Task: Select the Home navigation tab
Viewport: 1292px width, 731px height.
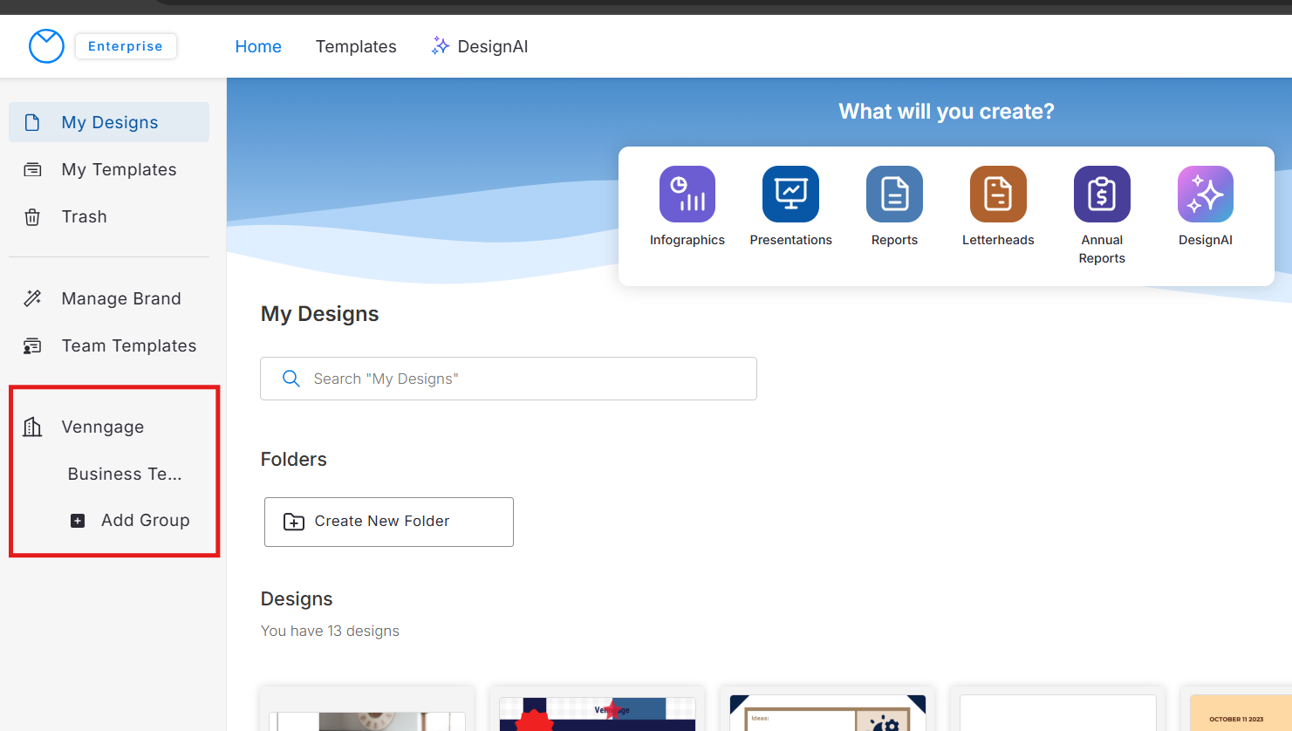Action: pyautogui.click(x=258, y=46)
